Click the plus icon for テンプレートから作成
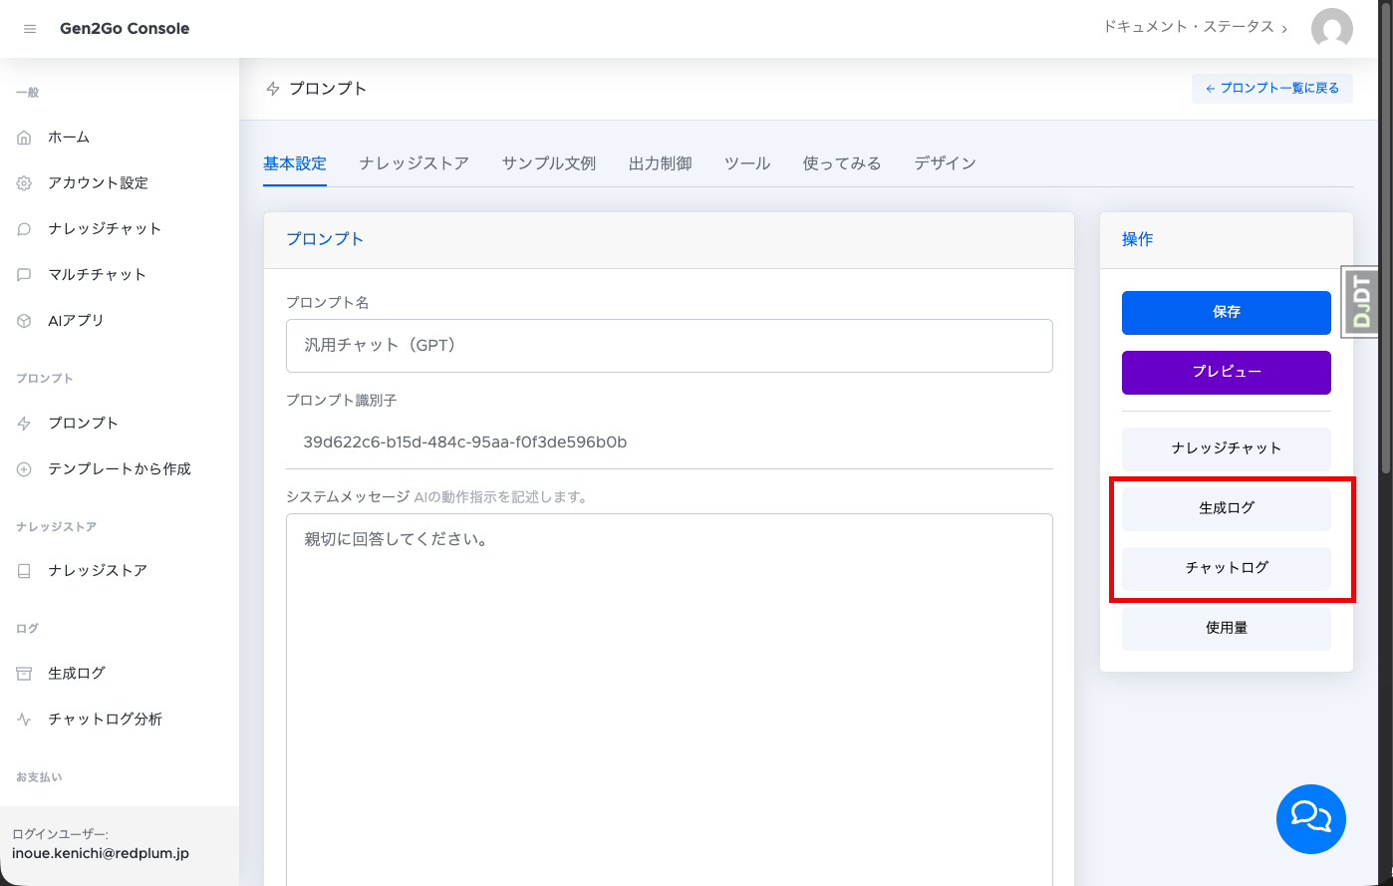 tap(25, 469)
